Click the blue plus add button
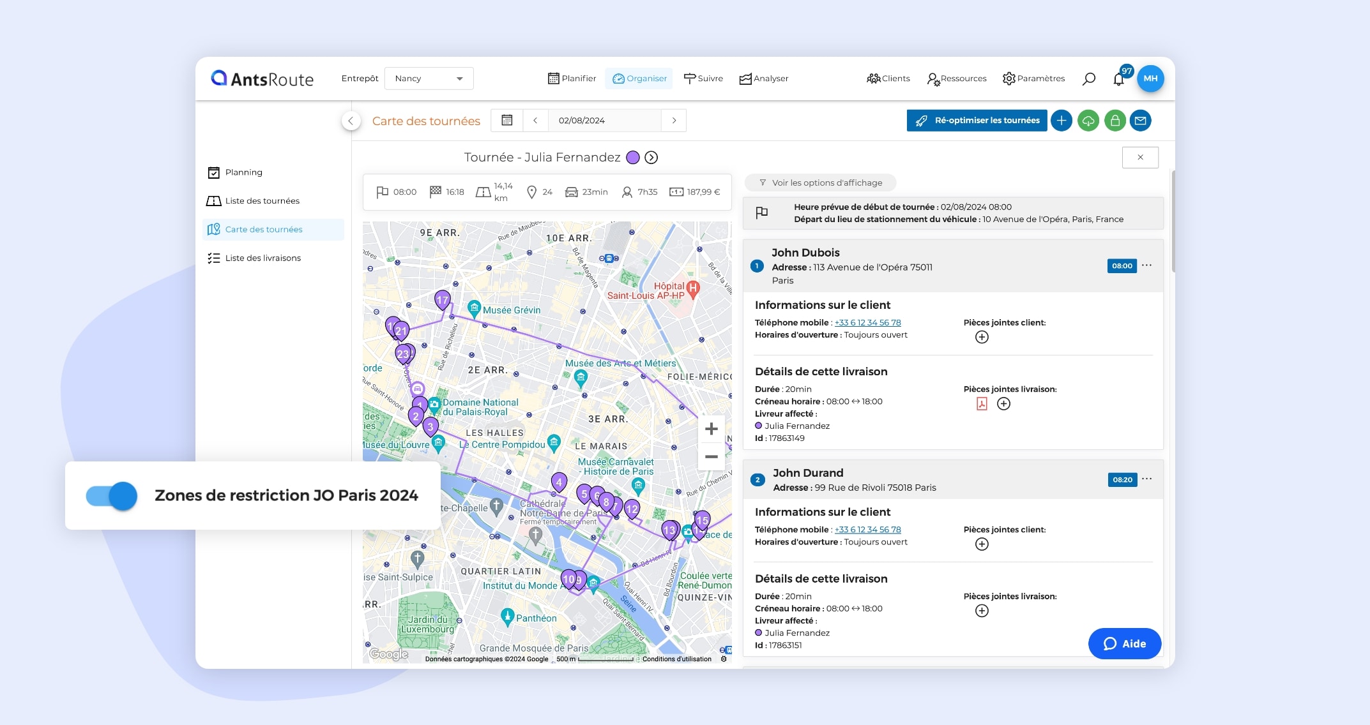The height and width of the screenshot is (725, 1370). pos(1062,121)
